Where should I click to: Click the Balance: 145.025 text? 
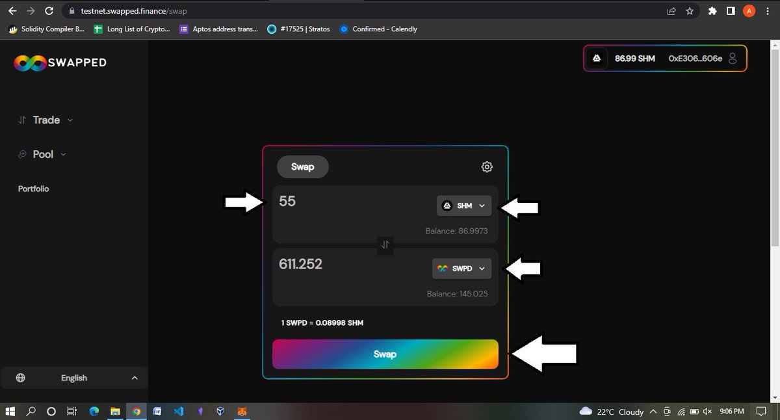click(x=457, y=294)
